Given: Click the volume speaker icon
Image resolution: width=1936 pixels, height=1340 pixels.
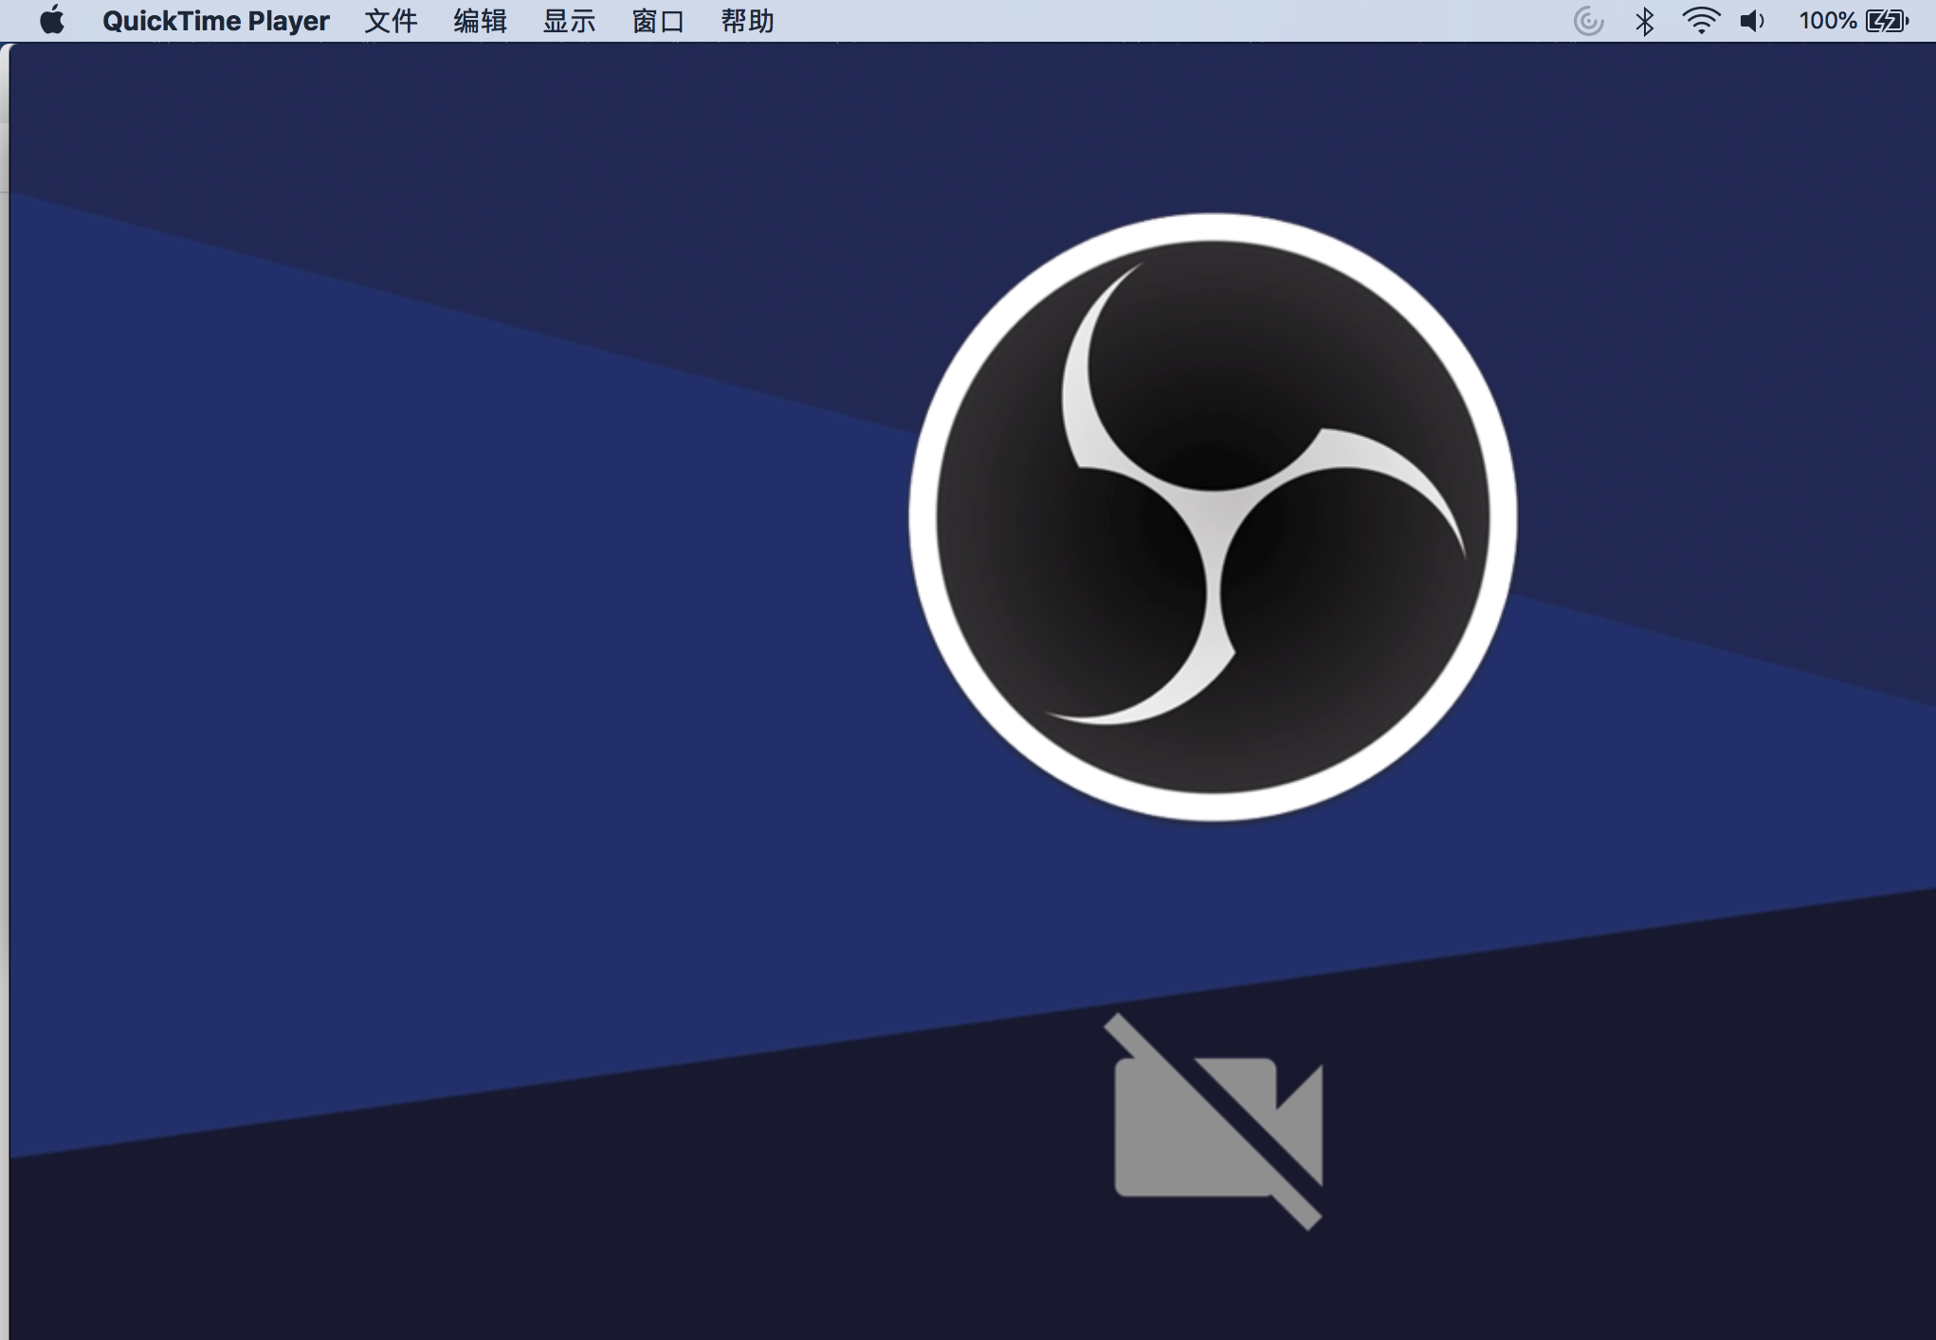Looking at the screenshot, I should pos(1752,20).
